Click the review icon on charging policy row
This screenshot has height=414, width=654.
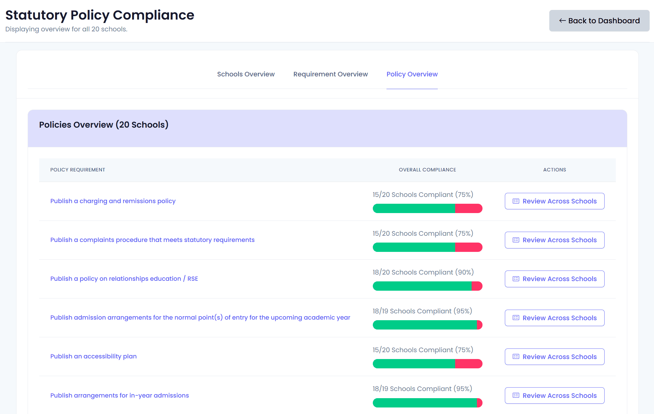click(x=516, y=201)
